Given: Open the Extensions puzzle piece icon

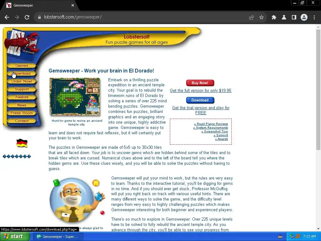Looking at the screenshot, I should point(274,18).
